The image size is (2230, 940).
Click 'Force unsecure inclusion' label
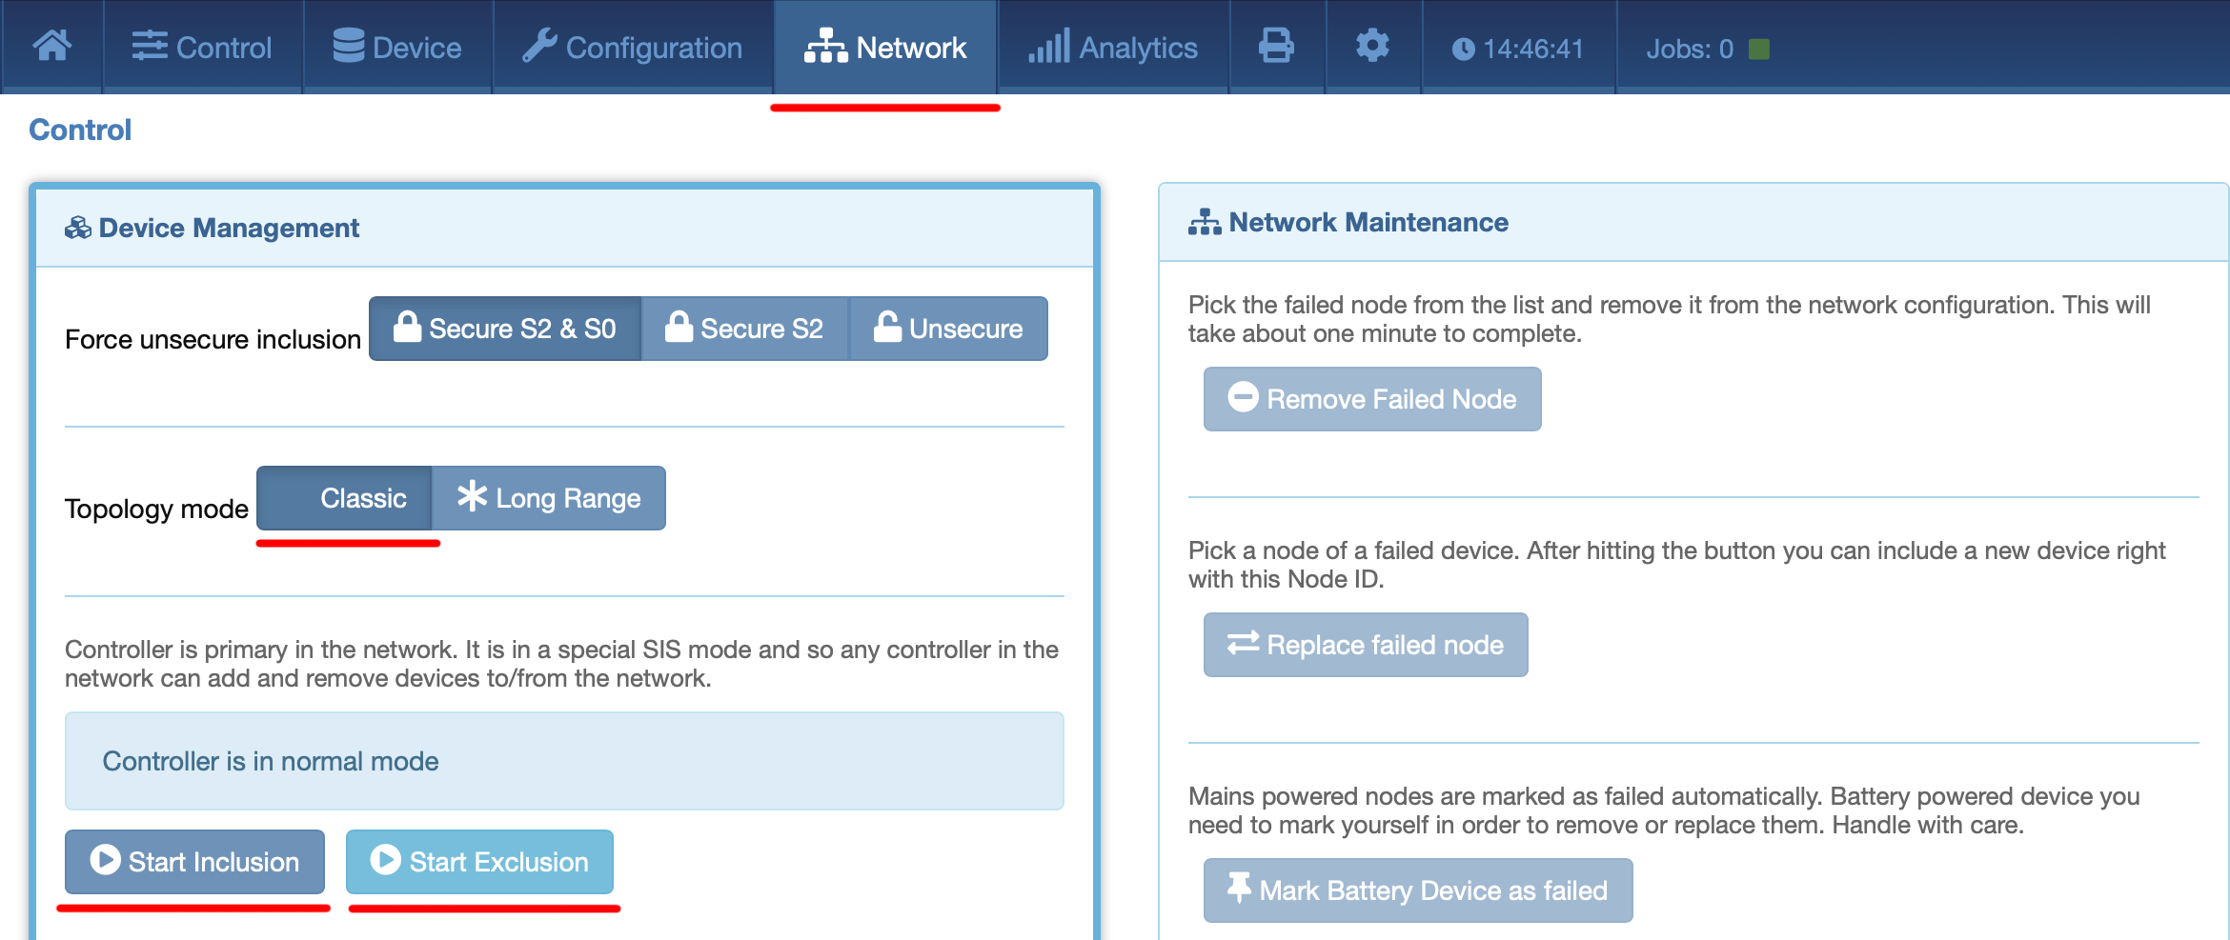pos(213,339)
